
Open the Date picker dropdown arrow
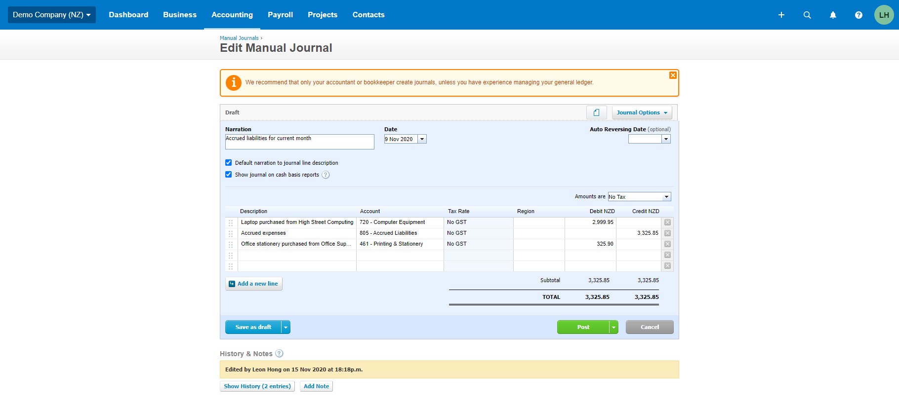[x=422, y=139]
